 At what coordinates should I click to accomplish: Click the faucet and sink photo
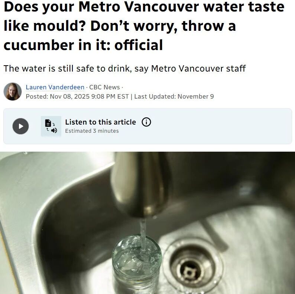(147, 223)
